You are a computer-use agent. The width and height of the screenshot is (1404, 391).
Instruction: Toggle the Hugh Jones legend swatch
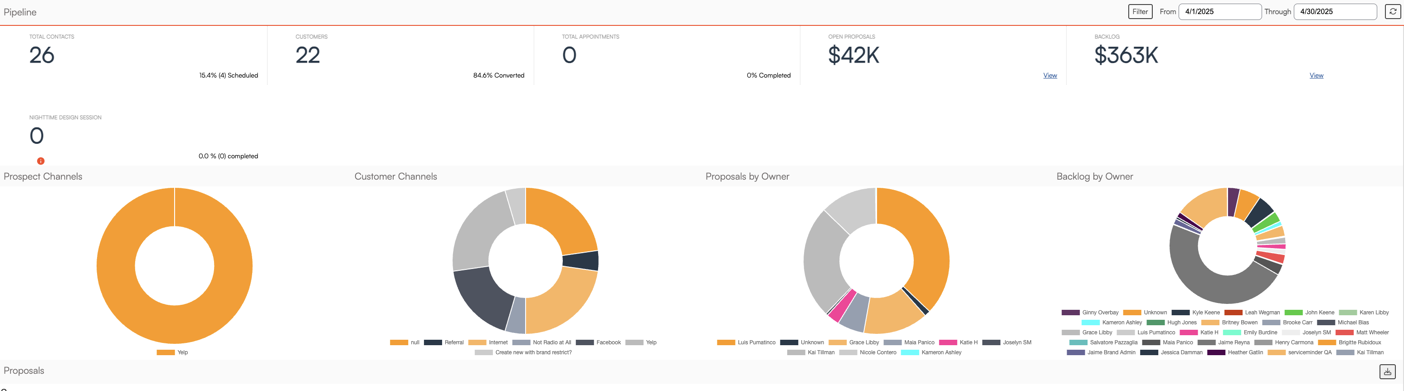tap(1156, 323)
